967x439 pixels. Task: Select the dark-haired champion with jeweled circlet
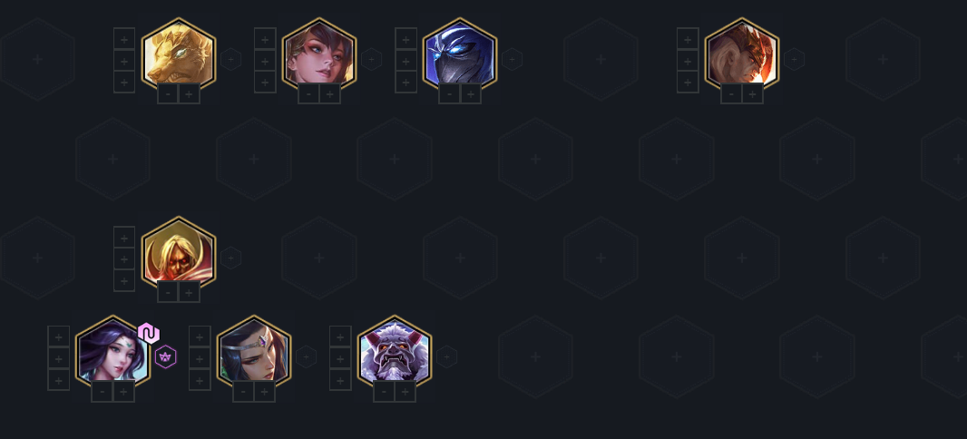[x=253, y=354]
